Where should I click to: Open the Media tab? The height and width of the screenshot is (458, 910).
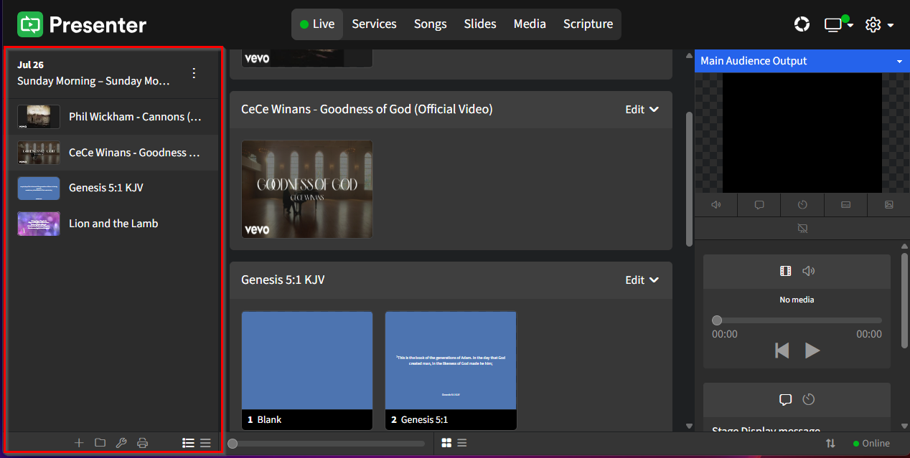[530, 24]
